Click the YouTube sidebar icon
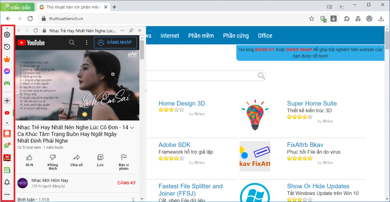 click(7, 113)
